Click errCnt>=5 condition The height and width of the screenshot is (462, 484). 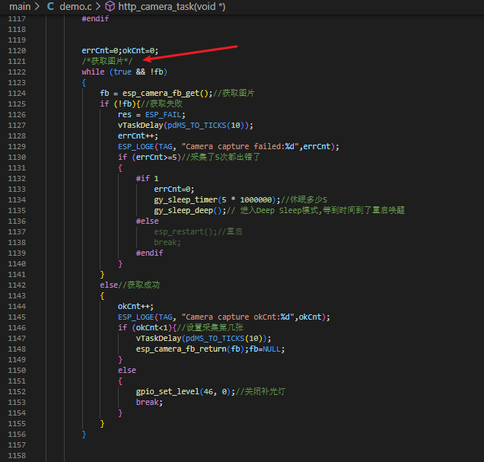(x=157, y=157)
